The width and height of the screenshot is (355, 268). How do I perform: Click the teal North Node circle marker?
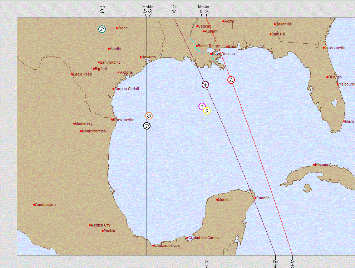102,29
